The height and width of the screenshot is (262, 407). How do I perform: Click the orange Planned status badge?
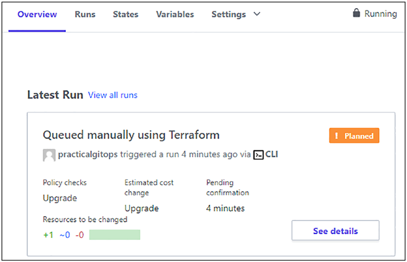tap(354, 135)
